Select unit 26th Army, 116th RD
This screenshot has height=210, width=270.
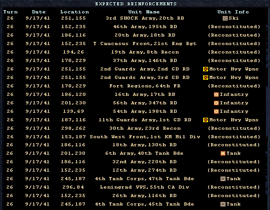pyautogui.click(x=145, y=196)
